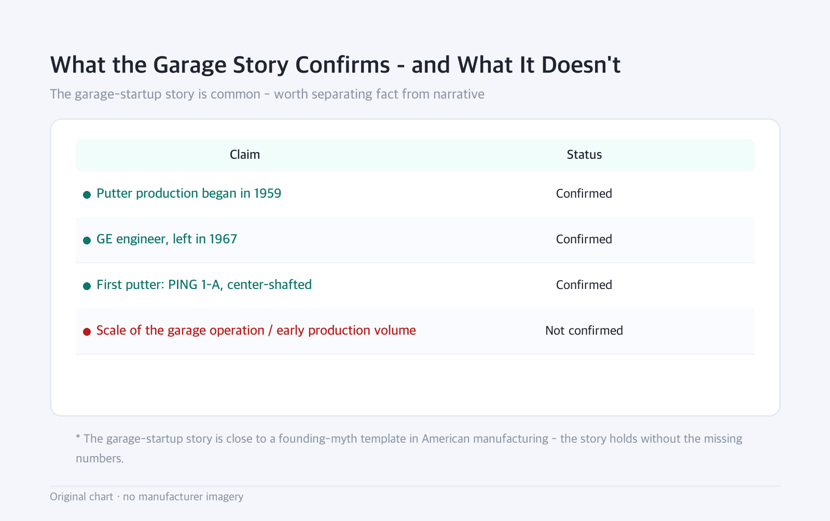Select 'Scale of the garage operation' claim
Image resolution: width=830 pixels, height=521 pixels.
256,331
